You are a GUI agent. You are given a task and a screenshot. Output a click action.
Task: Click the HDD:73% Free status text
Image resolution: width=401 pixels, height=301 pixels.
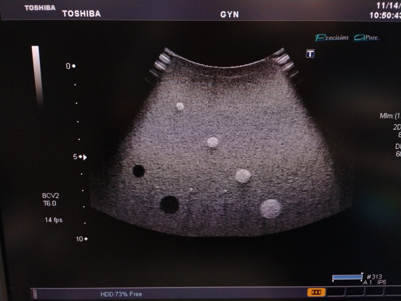[x=121, y=294]
